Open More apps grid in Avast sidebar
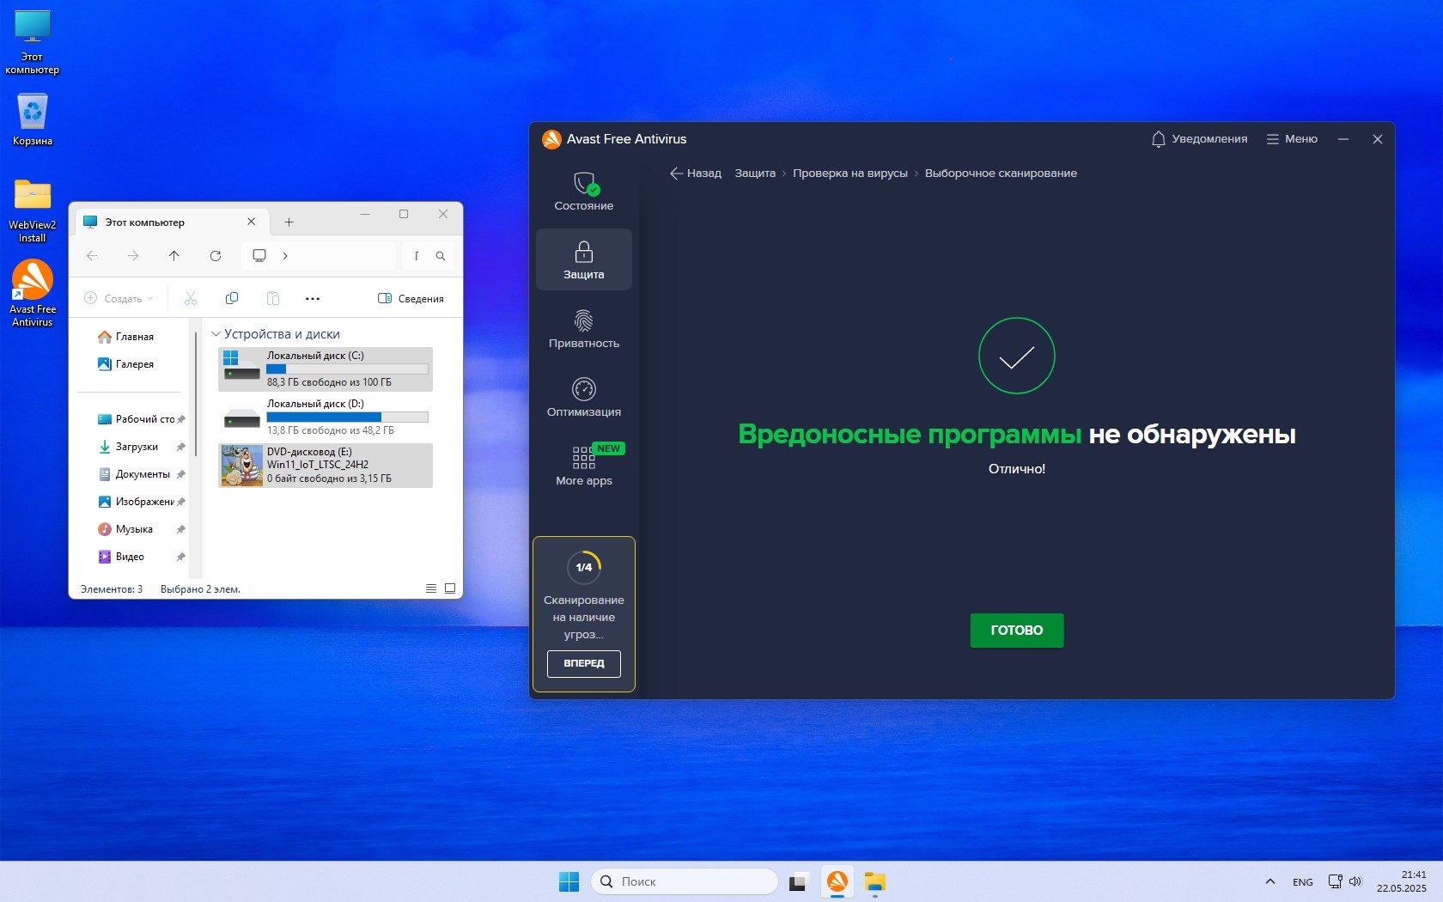Screen dimensions: 1443x902 click(584, 466)
